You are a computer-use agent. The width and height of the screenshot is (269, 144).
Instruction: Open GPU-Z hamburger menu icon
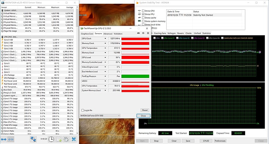tap(148, 33)
